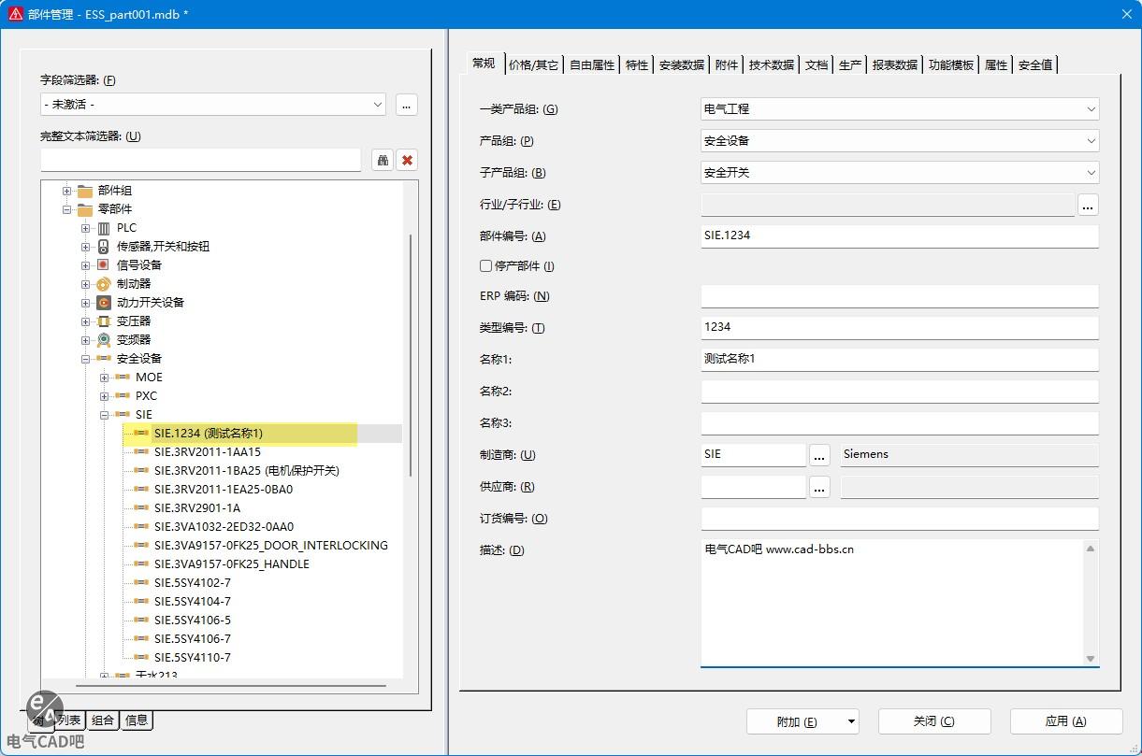Expand the MOE tree node
1142x756 pixels.
(x=104, y=378)
